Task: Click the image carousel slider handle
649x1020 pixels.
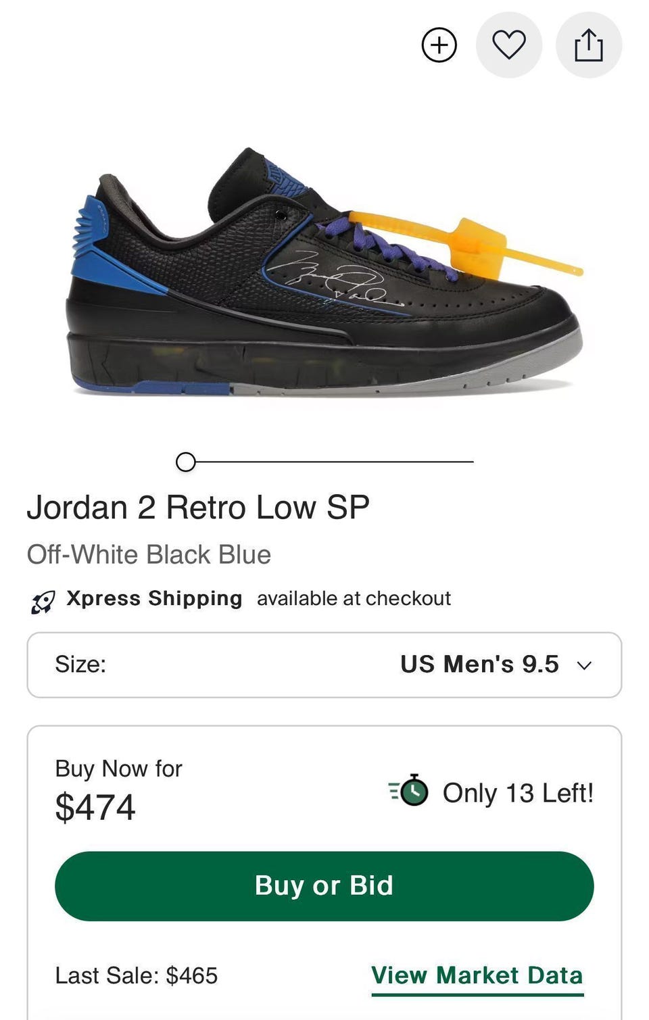Action: tap(185, 462)
